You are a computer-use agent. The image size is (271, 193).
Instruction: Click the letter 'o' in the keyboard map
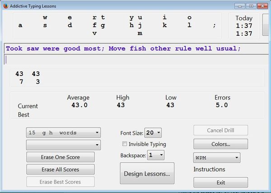189,18
